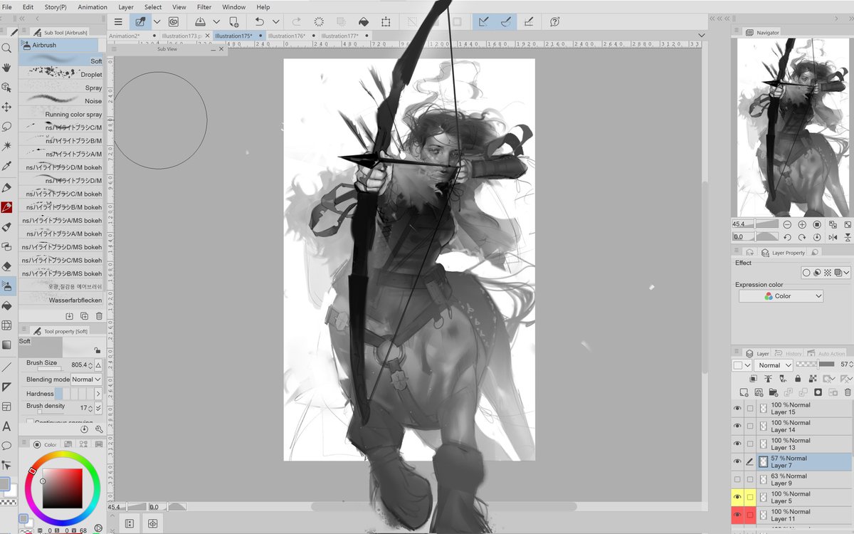The height and width of the screenshot is (534, 854).
Task: Click the Fill icon in command bar
Action: click(x=364, y=22)
